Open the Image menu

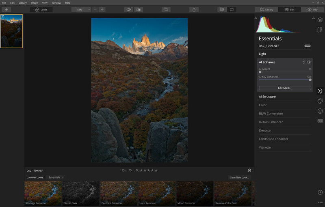tap(34, 3)
